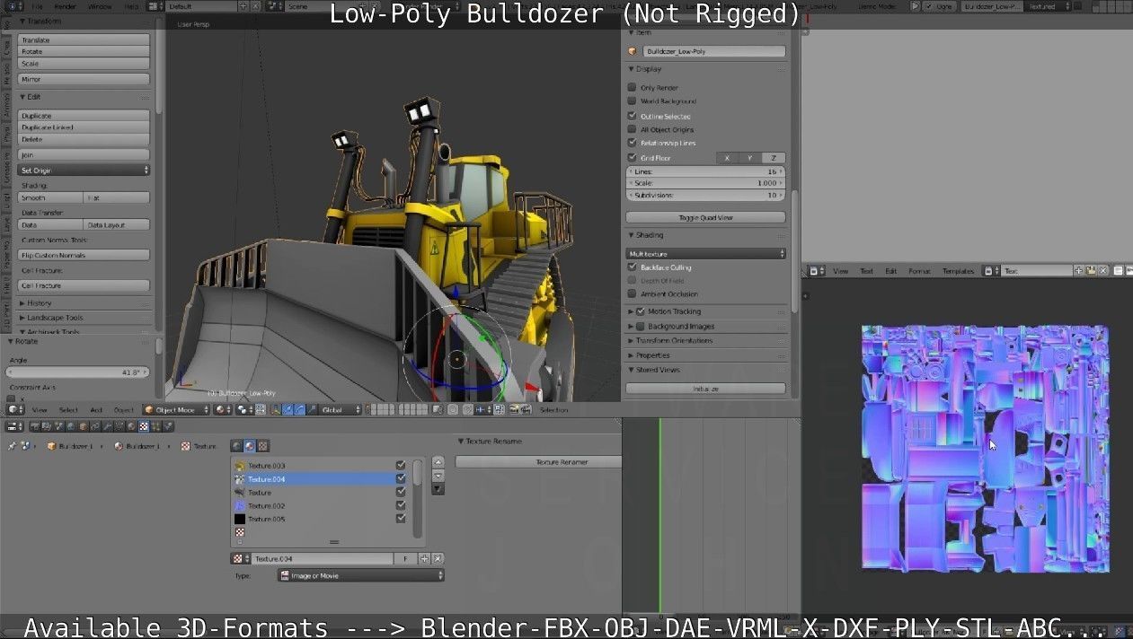The height and width of the screenshot is (639, 1133).
Task: Adjust the rotate Angle slider field
Action: point(78,372)
